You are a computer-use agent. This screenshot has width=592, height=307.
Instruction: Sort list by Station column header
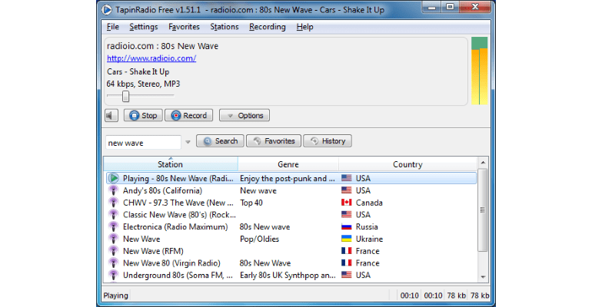click(x=170, y=164)
